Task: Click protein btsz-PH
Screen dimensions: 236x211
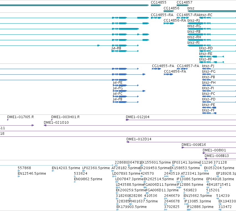Action: (209, 83)
